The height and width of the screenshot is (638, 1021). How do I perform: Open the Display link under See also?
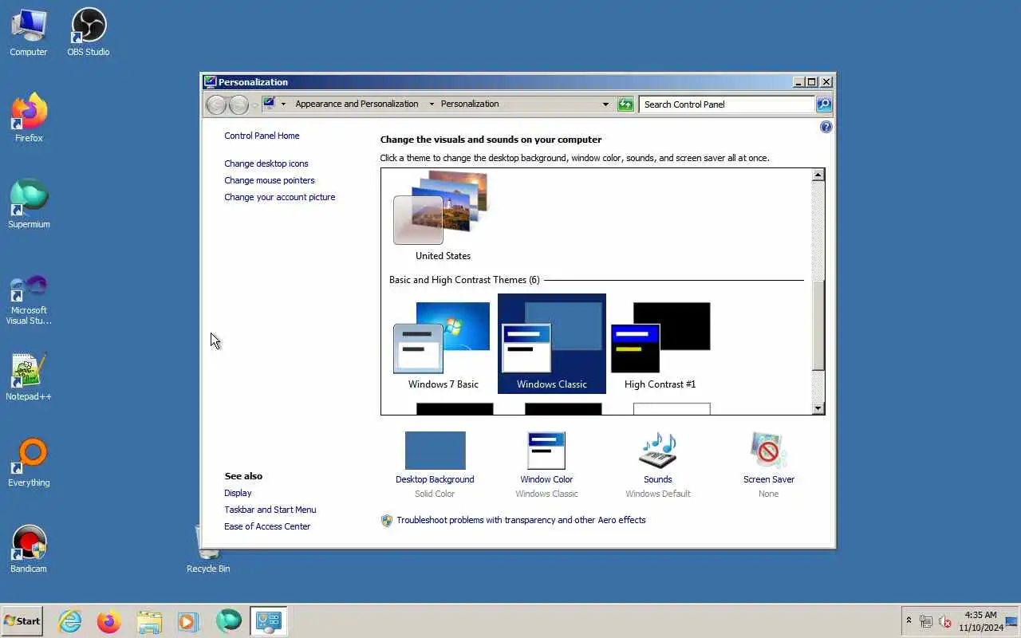[238, 493]
